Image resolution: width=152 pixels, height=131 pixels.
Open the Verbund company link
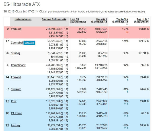[16, 29]
